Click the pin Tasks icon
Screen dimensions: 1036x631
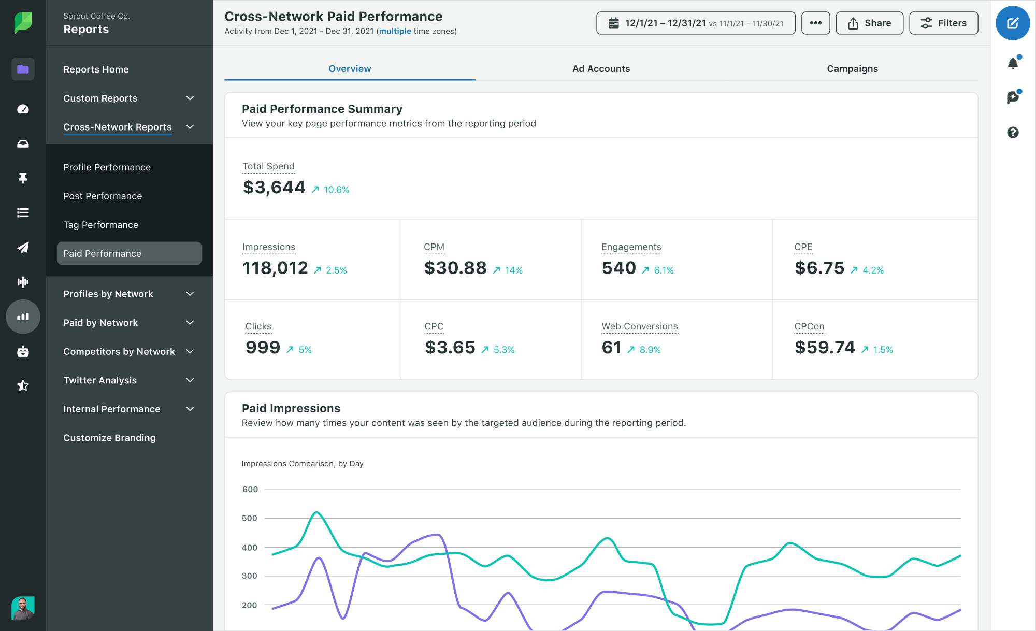click(23, 178)
